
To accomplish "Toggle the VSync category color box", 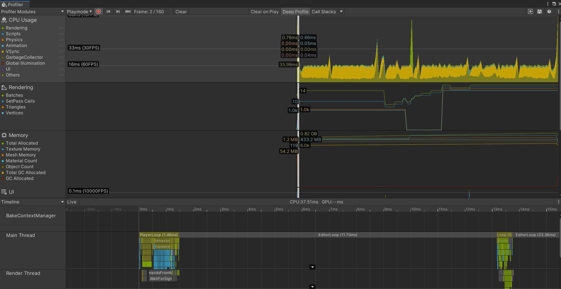I will [x=3, y=52].
